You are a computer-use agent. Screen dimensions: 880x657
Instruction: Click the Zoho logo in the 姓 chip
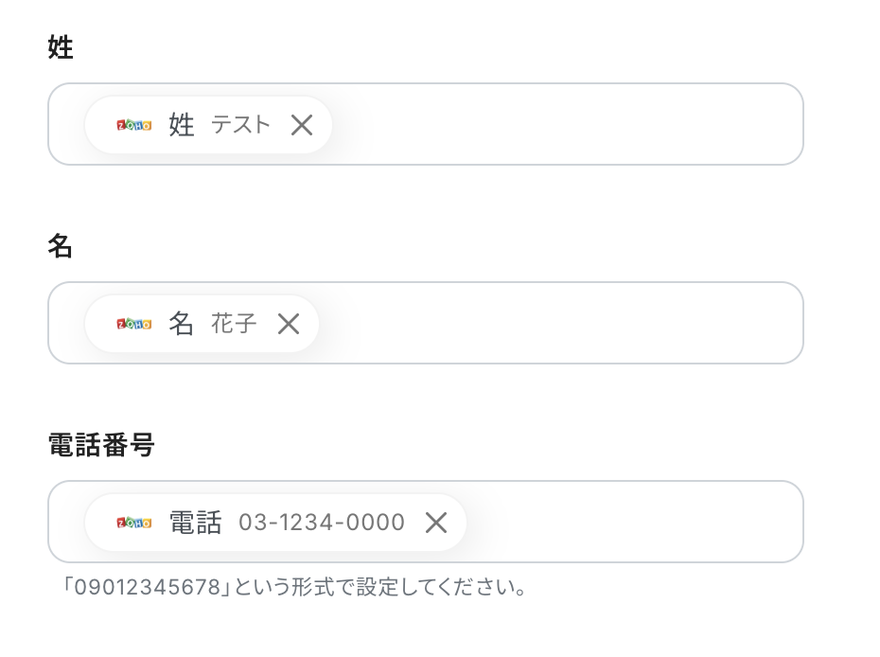[x=133, y=125]
